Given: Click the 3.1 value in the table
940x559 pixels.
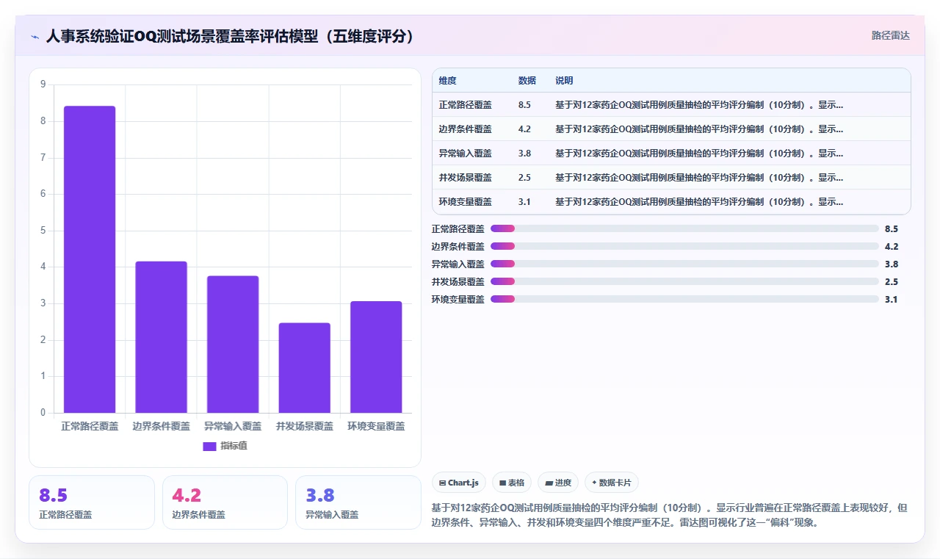Looking at the screenshot, I should click(x=524, y=202).
